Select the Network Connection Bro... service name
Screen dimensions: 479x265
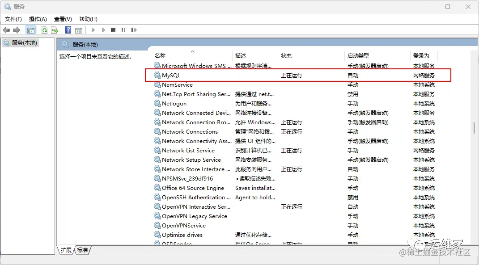click(196, 122)
